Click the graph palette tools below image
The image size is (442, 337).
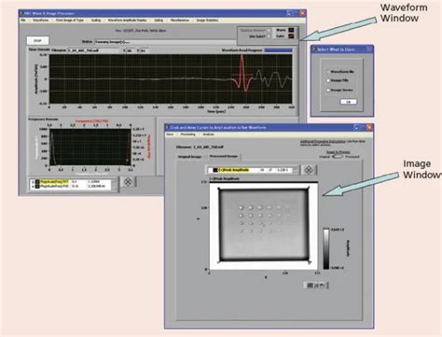pos(315,285)
